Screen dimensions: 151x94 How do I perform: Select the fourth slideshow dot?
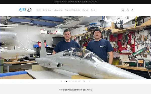76,81
